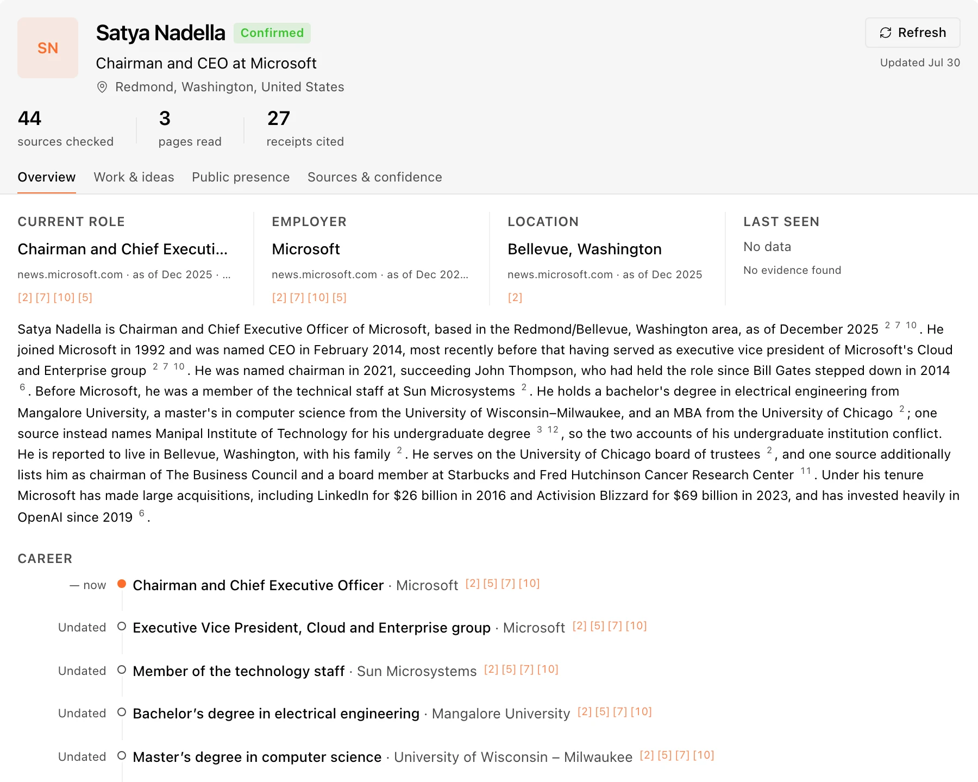Click the orange current-role timeline dot
The height and width of the screenshot is (782, 978).
(122, 584)
